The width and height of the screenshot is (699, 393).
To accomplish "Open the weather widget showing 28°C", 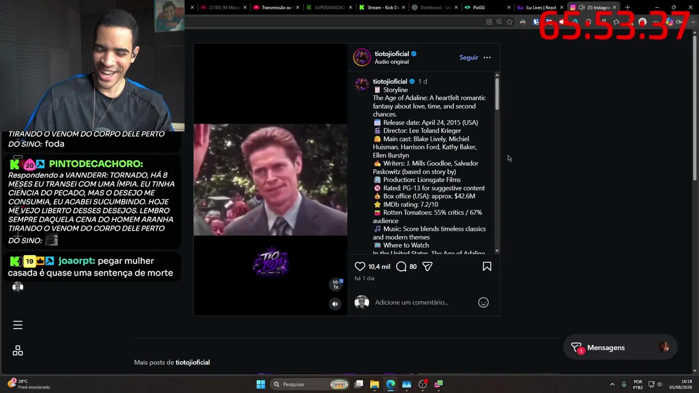I will [x=28, y=384].
